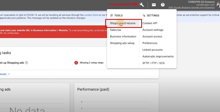Viewport: 220px width, 112px height.
Task: Open Content API settings
Action: point(150,23)
